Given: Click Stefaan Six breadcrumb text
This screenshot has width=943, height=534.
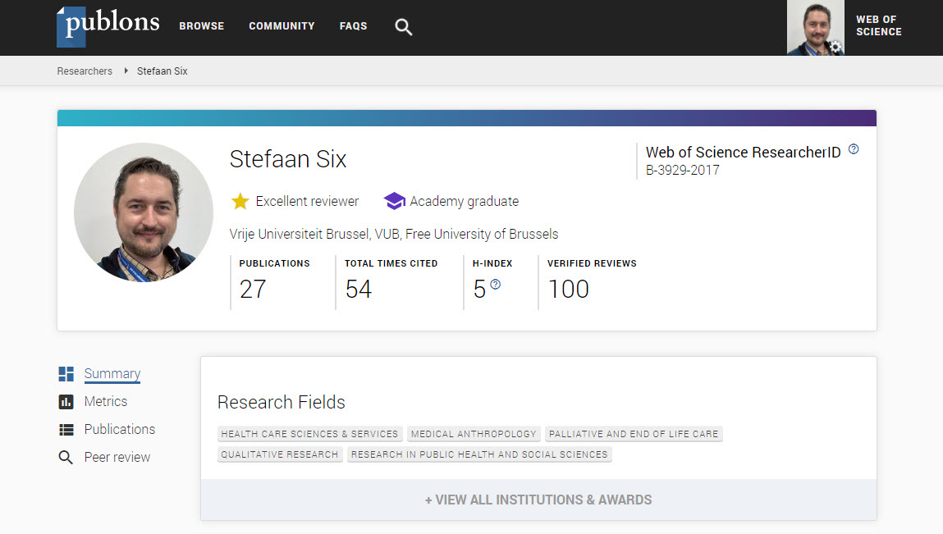Looking at the screenshot, I should pyautogui.click(x=163, y=71).
